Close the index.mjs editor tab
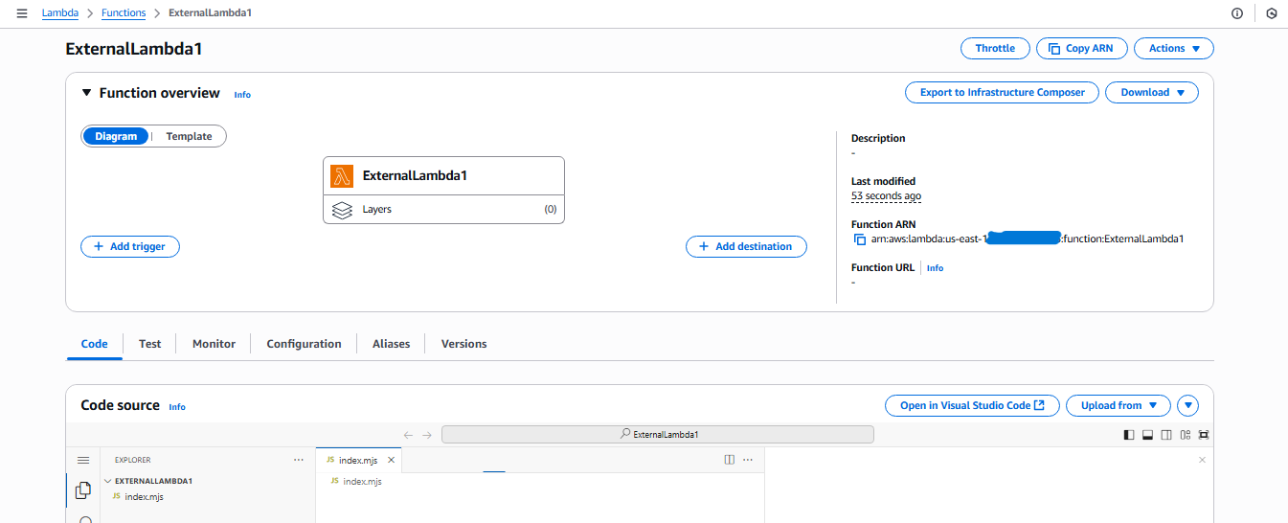This screenshot has height=523, width=1288. point(391,461)
